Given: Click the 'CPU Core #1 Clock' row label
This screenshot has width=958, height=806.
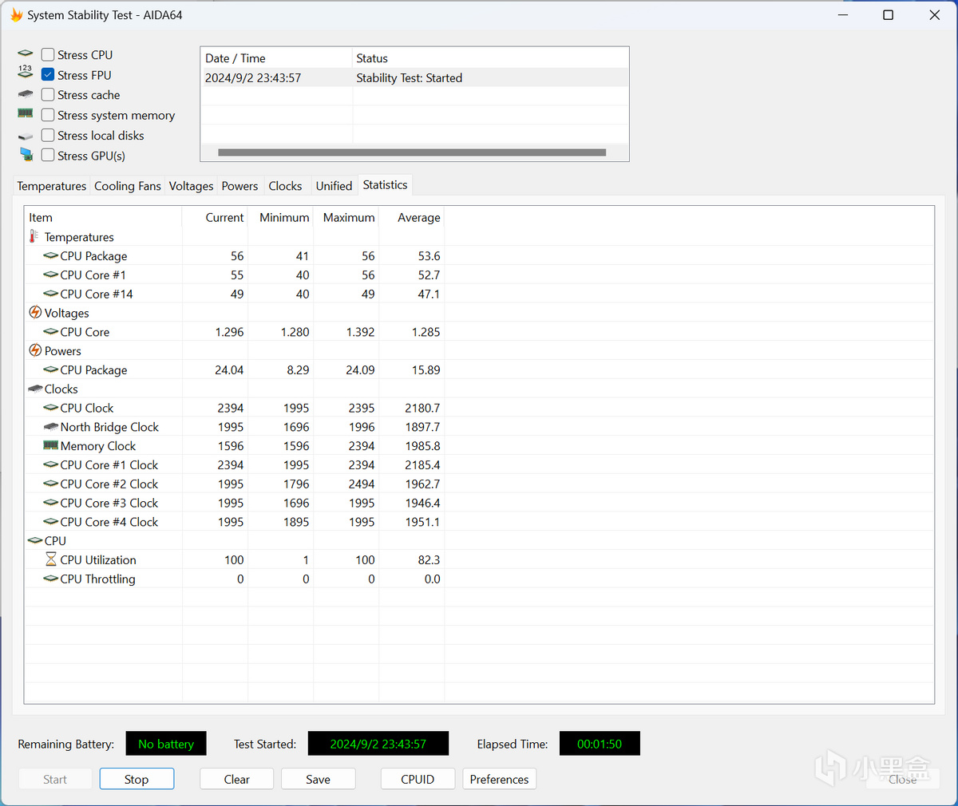Looking at the screenshot, I should (109, 464).
